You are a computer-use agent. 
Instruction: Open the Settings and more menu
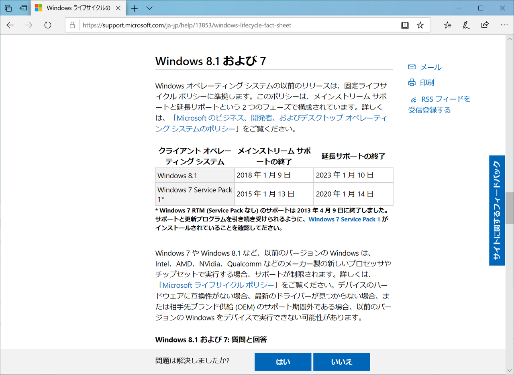pyautogui.click(x=504, y=25)
